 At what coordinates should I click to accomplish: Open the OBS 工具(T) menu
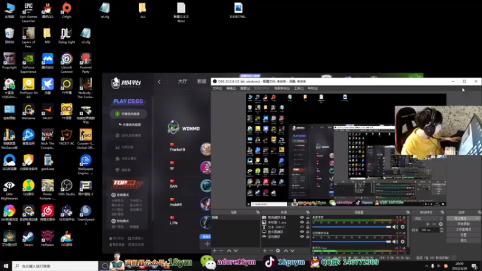[298, 89]
